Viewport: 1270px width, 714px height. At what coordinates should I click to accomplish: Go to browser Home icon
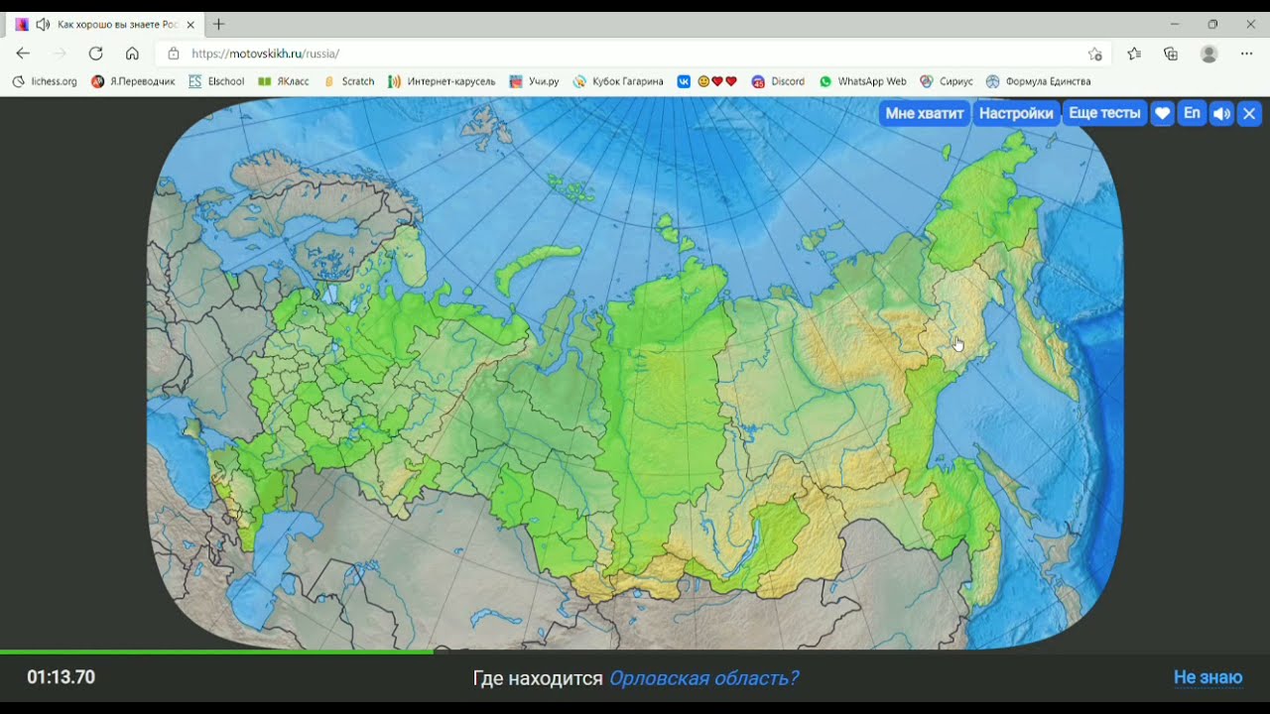[x=132, y=54]
